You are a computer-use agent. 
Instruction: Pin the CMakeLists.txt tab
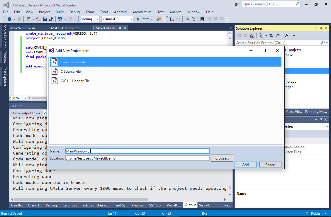tap(120, 28)
